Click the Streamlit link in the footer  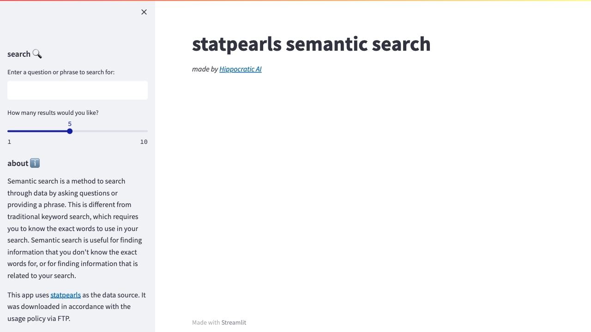point(234,323)
